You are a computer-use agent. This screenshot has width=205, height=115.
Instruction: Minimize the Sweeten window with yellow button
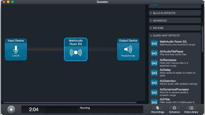[x=8, y=2]
